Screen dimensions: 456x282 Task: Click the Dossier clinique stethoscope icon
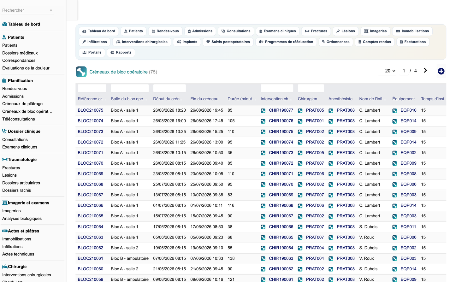[4, 131]
